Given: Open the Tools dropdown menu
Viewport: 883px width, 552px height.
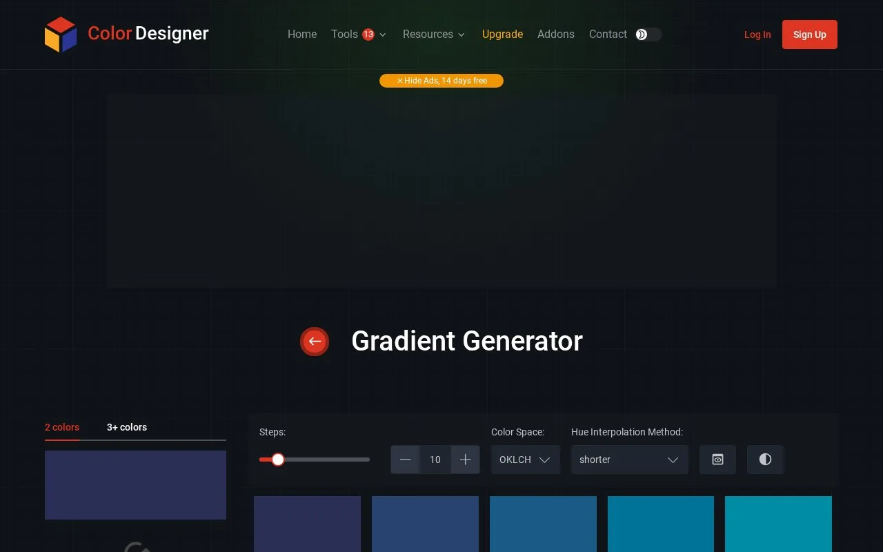Looking at the screenshot, I should 359,34.
